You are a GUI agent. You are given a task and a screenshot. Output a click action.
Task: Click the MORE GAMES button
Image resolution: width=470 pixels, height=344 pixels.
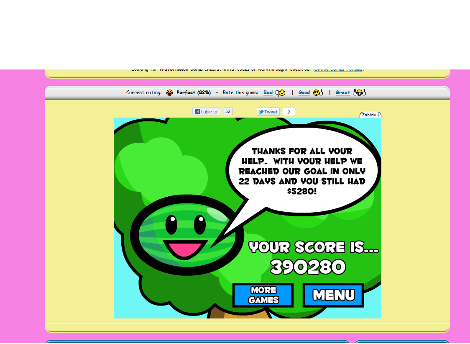tap(263, 295)
